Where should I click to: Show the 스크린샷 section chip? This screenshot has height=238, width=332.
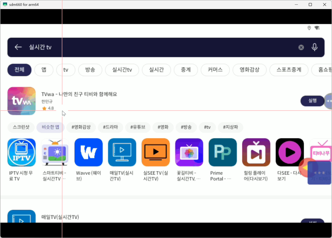[x=21, y=127]
